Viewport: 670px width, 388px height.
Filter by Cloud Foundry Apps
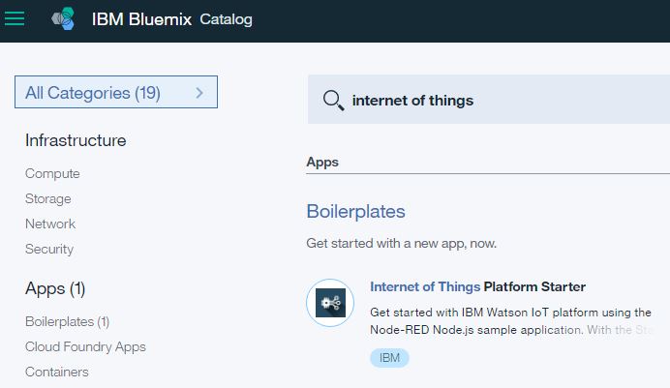point(85,346)
